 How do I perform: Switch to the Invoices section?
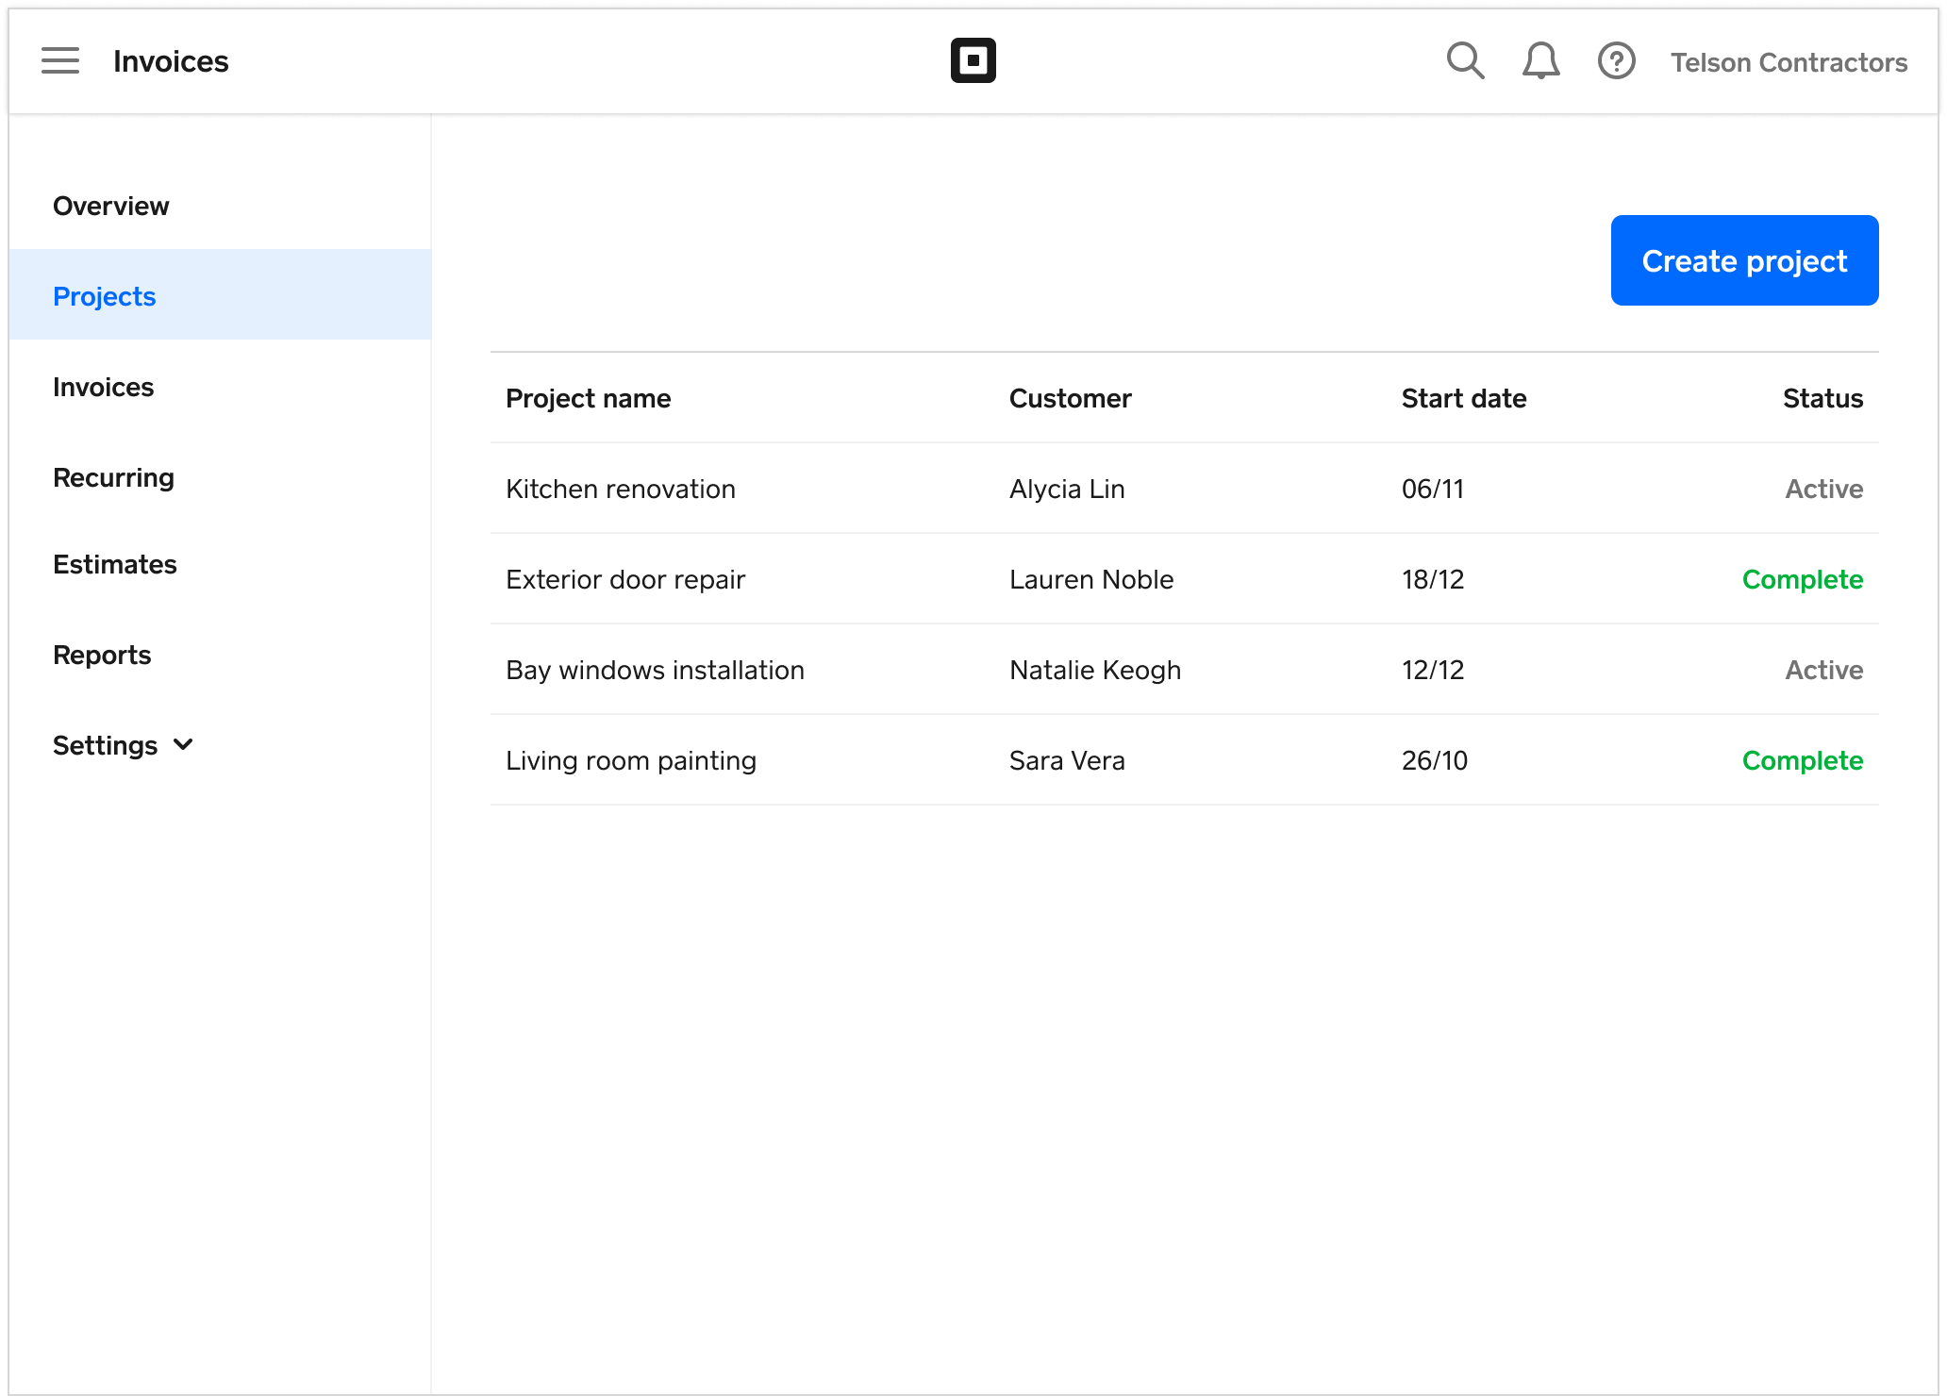(103, 387)
